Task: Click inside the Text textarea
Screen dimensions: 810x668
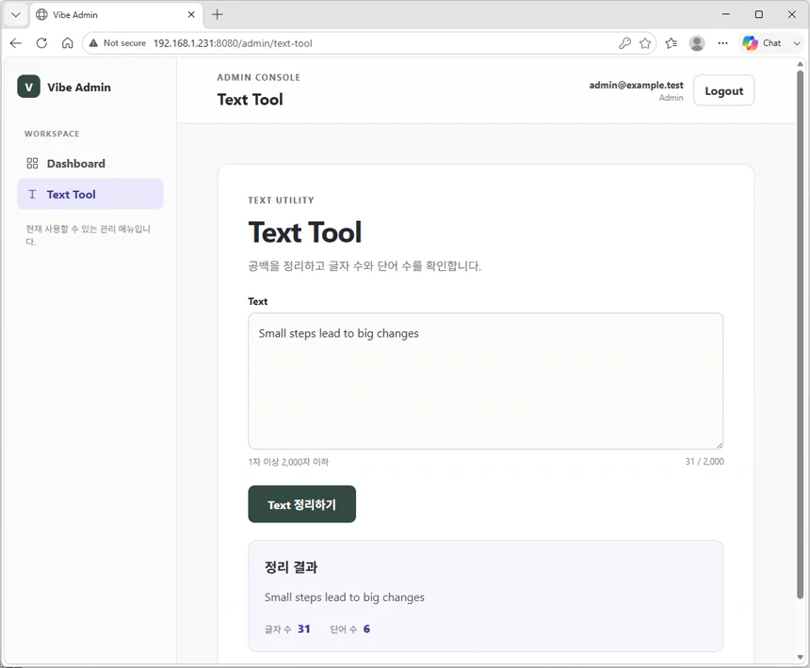Action: coord(486,381)
